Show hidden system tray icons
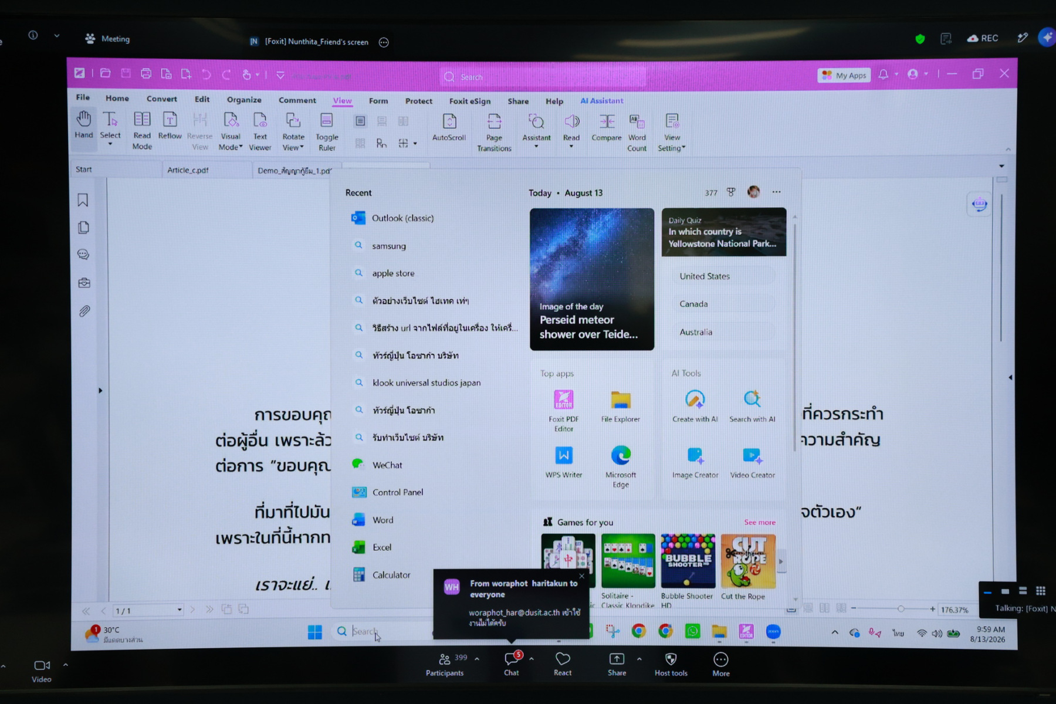Screen dimensions: 1056x704 835,632
